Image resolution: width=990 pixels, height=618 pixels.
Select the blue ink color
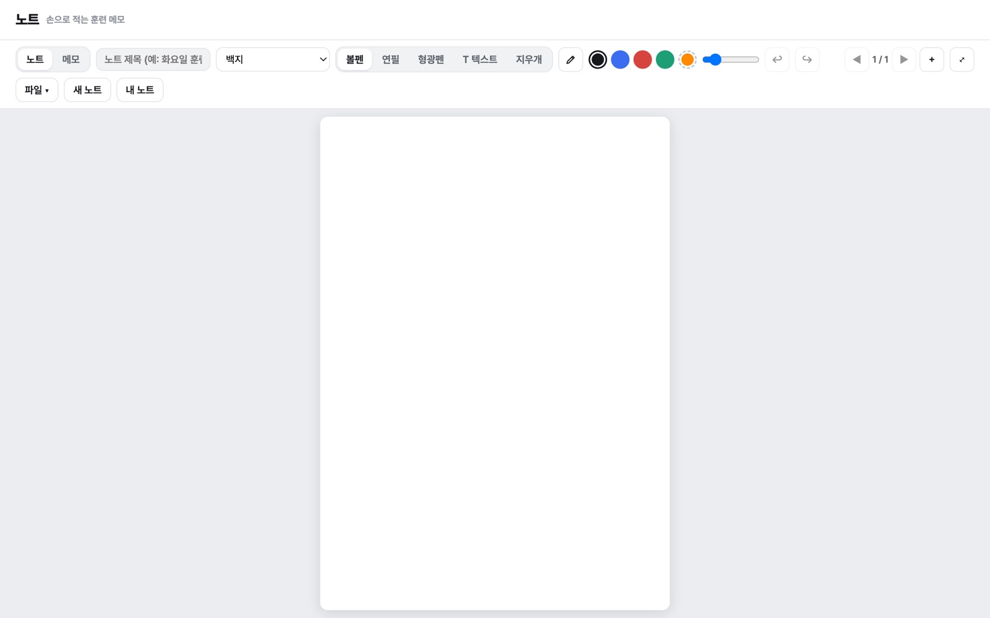[x=620, y=59]
